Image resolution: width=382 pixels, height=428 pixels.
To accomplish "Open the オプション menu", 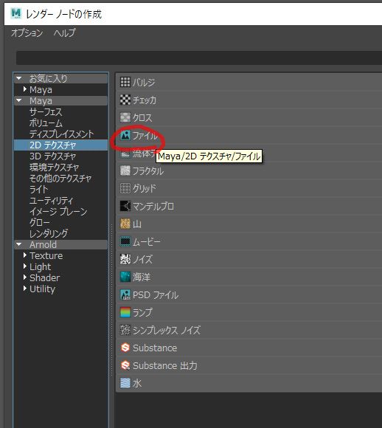I will 27,33.
